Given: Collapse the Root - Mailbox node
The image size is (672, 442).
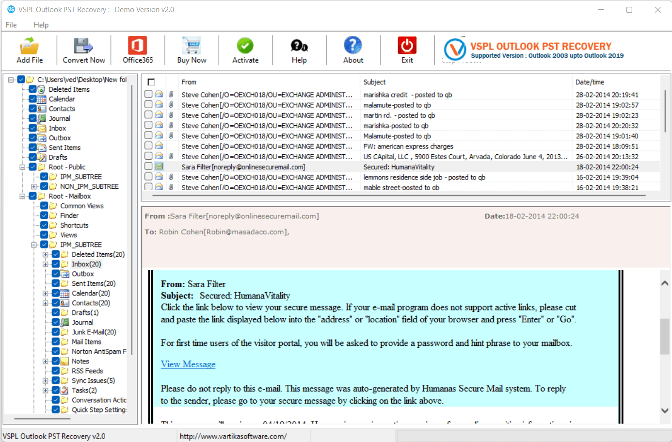Looking at the screenshot, I should pos(22,196).
